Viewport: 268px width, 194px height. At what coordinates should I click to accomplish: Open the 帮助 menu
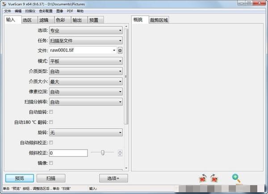pyautogui.click(x=80, y=11)
